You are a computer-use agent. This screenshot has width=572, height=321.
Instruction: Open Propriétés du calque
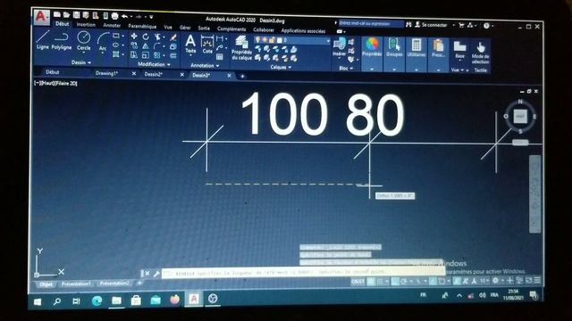(x=241, y=47)
